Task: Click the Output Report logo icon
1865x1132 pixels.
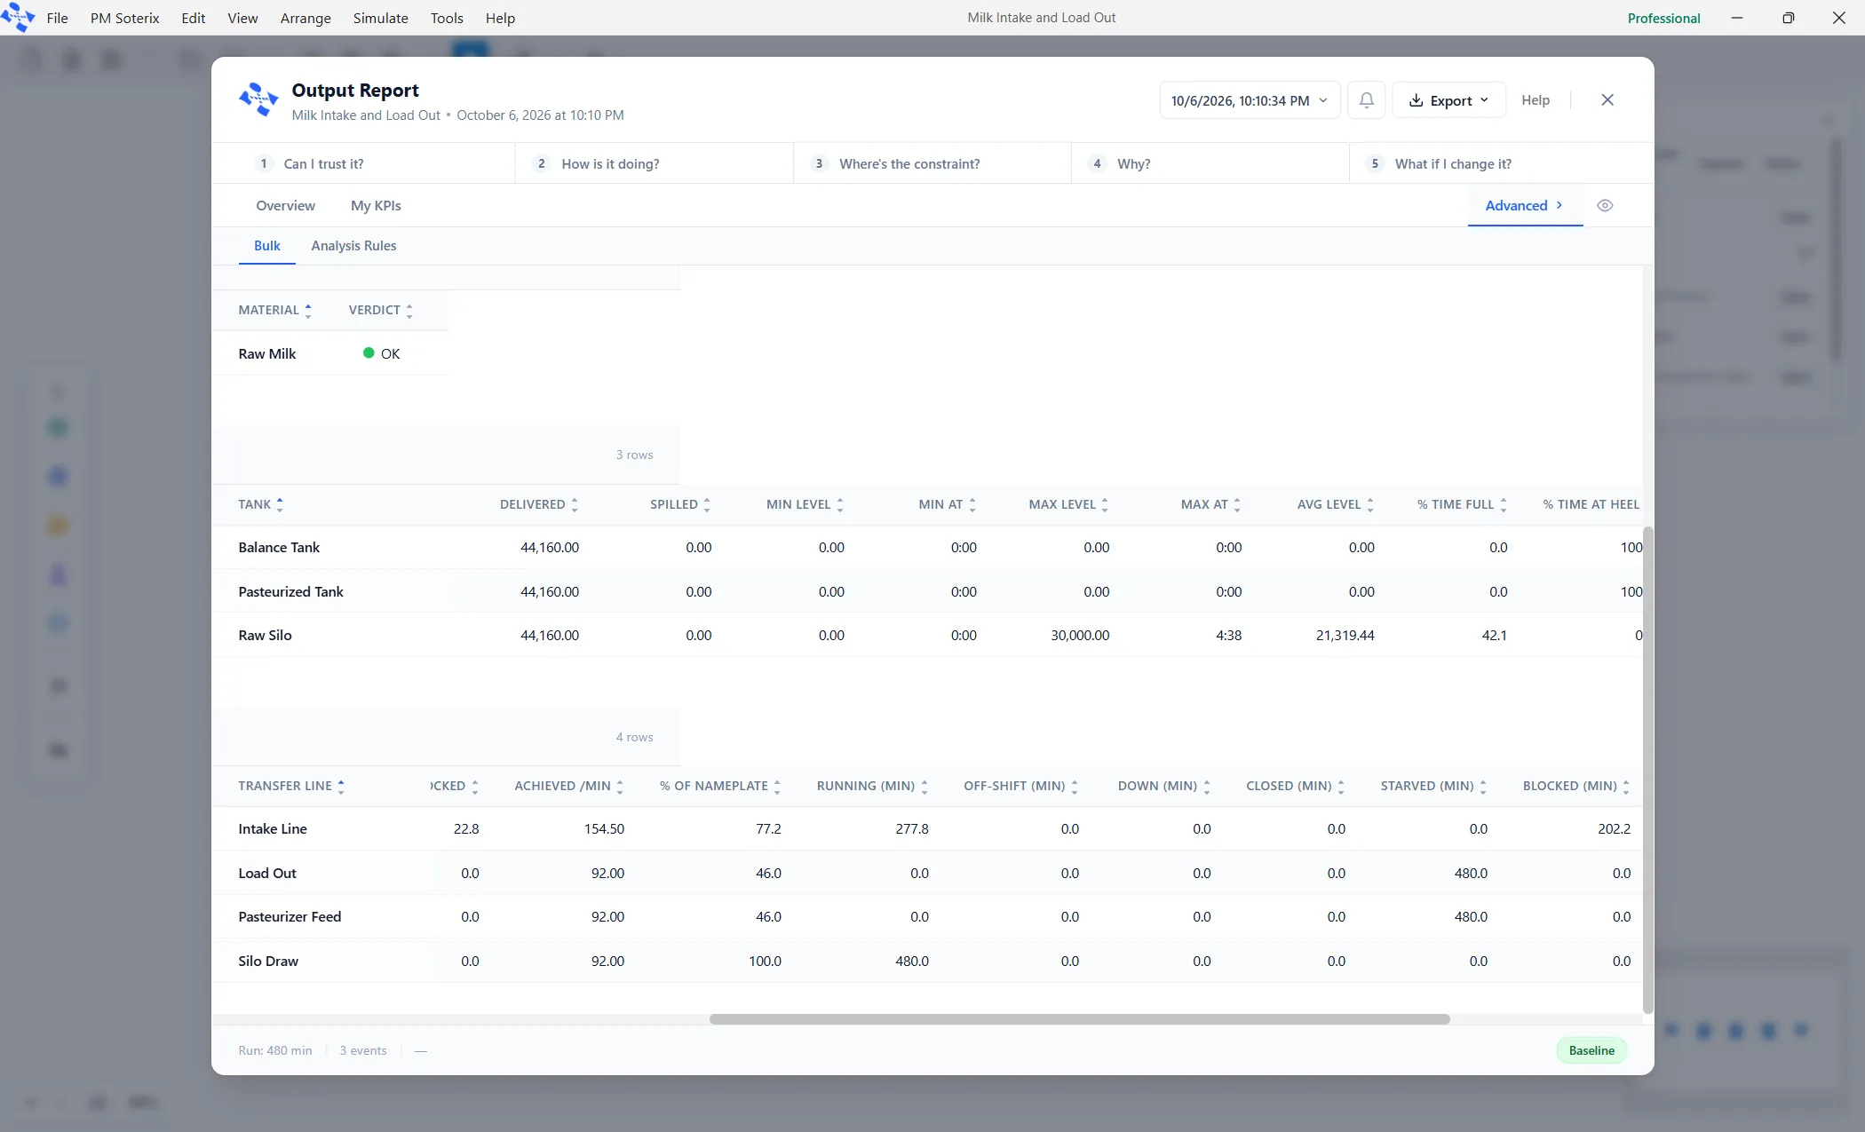Action: (259, 99)
